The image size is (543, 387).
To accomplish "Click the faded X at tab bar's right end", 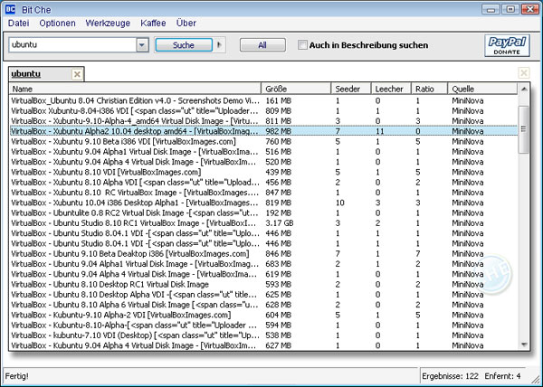I will coord(523,73).
